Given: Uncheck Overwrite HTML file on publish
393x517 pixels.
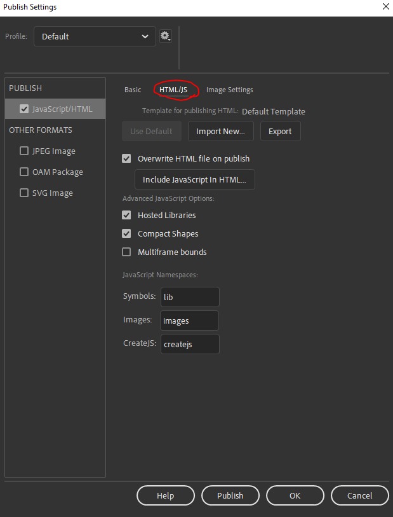Looking at the screenshot, I should click(126, 159).
